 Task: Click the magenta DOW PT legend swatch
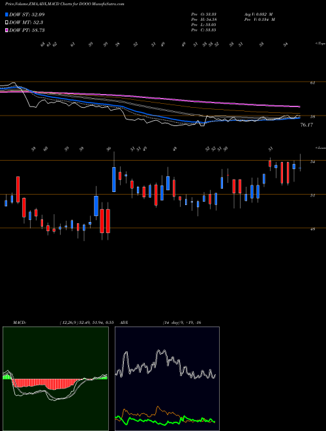coord(7,30)
